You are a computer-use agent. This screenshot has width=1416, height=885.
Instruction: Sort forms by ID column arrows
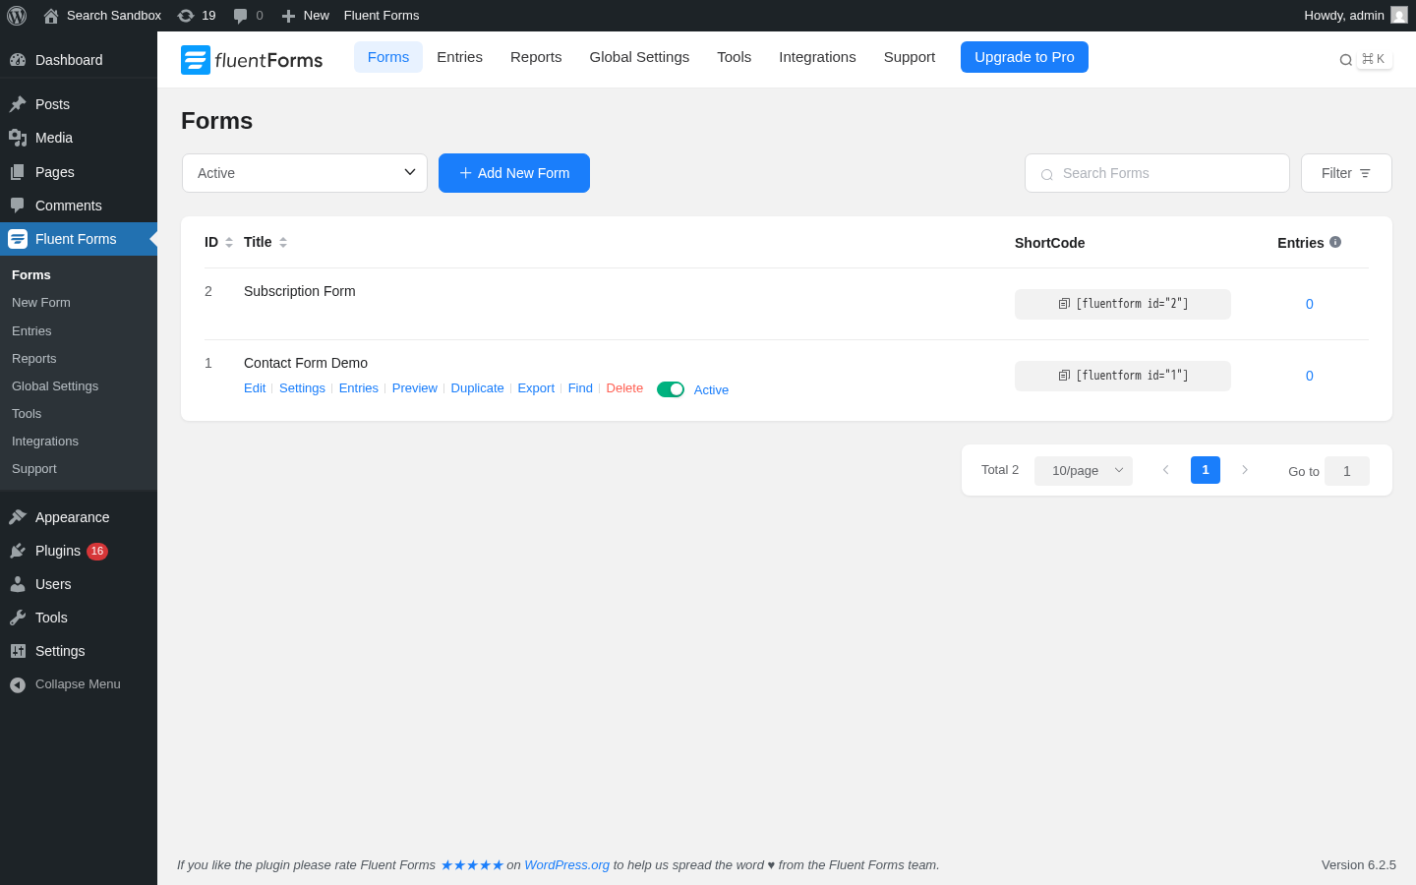(229, 242)
